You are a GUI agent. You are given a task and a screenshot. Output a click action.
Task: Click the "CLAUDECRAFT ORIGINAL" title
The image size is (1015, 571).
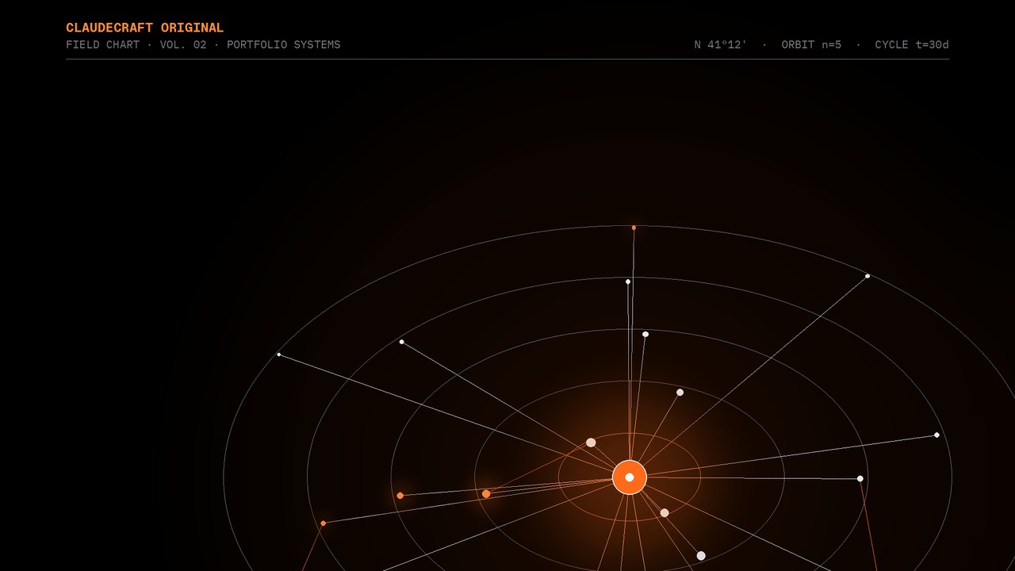point(145,28)
